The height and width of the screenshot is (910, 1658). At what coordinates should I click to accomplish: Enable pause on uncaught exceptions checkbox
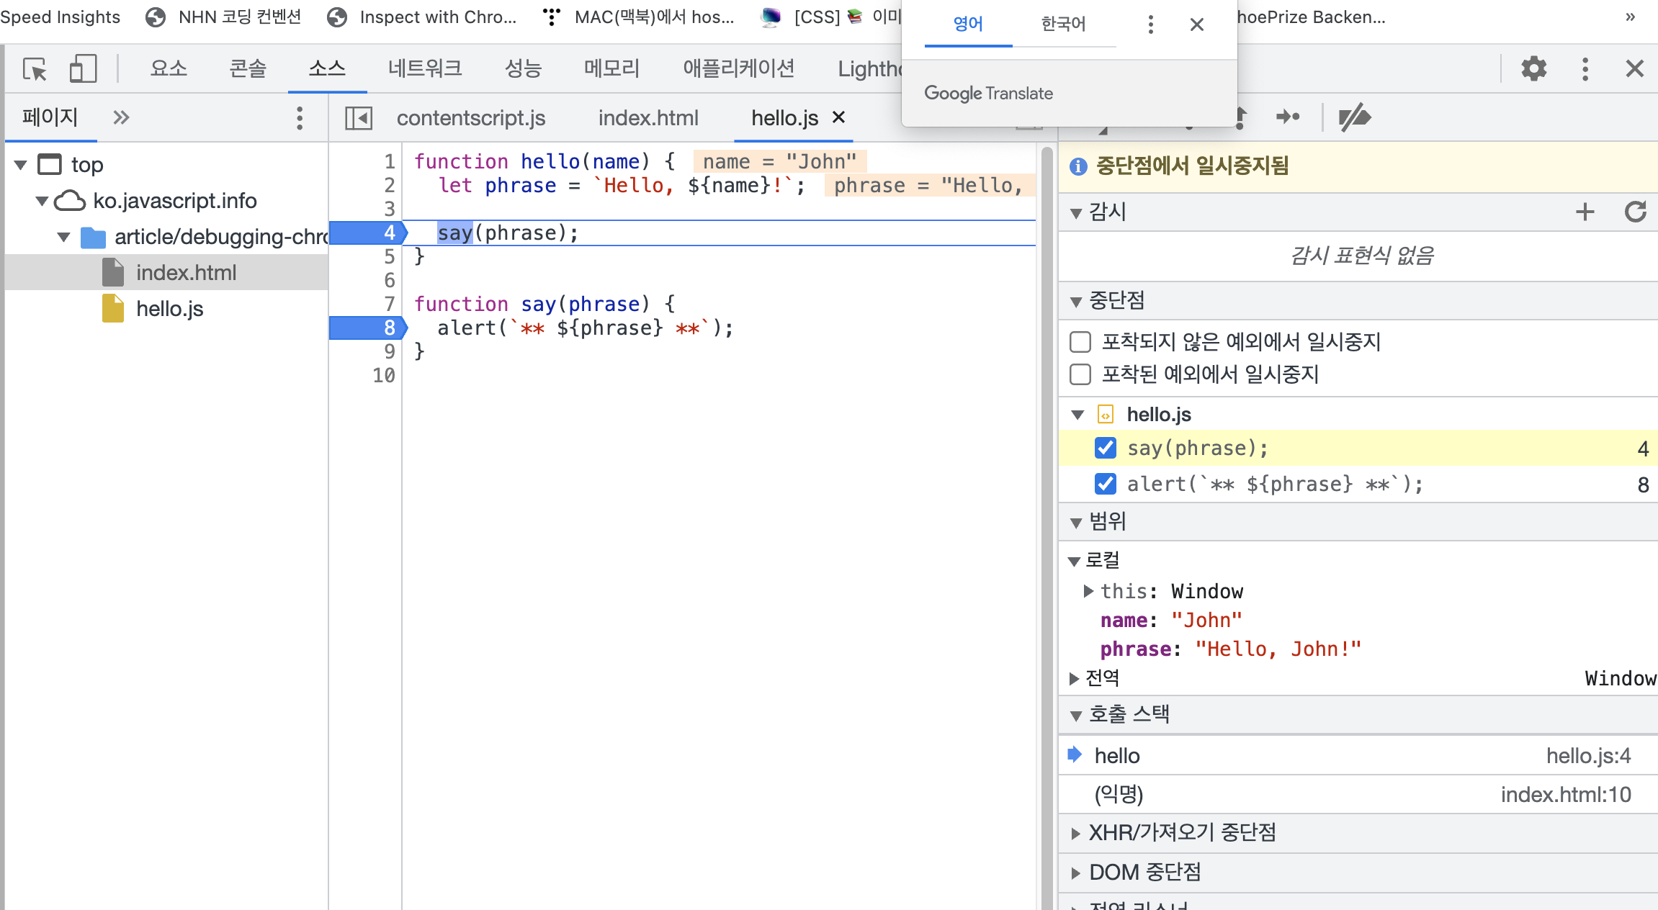pyautogui.click(x=1080, y=342)
